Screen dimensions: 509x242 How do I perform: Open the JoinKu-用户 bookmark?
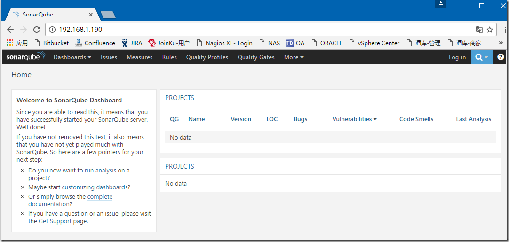pos(169,43)
